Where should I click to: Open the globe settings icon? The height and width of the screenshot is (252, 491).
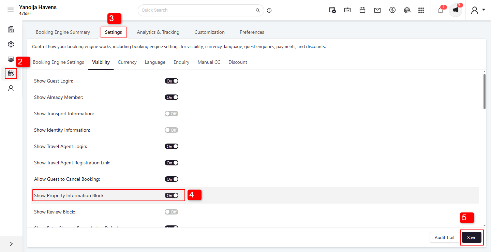coord(407,10)
